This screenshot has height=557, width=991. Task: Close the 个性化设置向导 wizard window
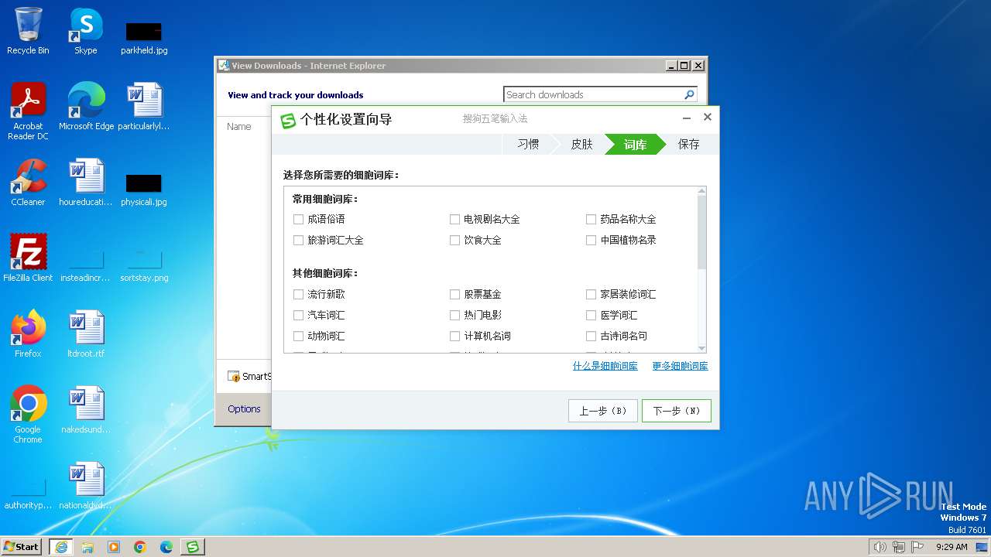click(707, 118)
